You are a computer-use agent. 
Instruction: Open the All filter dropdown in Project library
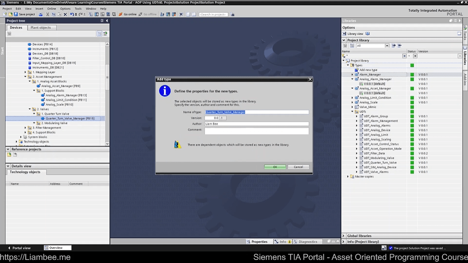click(387, 46)
